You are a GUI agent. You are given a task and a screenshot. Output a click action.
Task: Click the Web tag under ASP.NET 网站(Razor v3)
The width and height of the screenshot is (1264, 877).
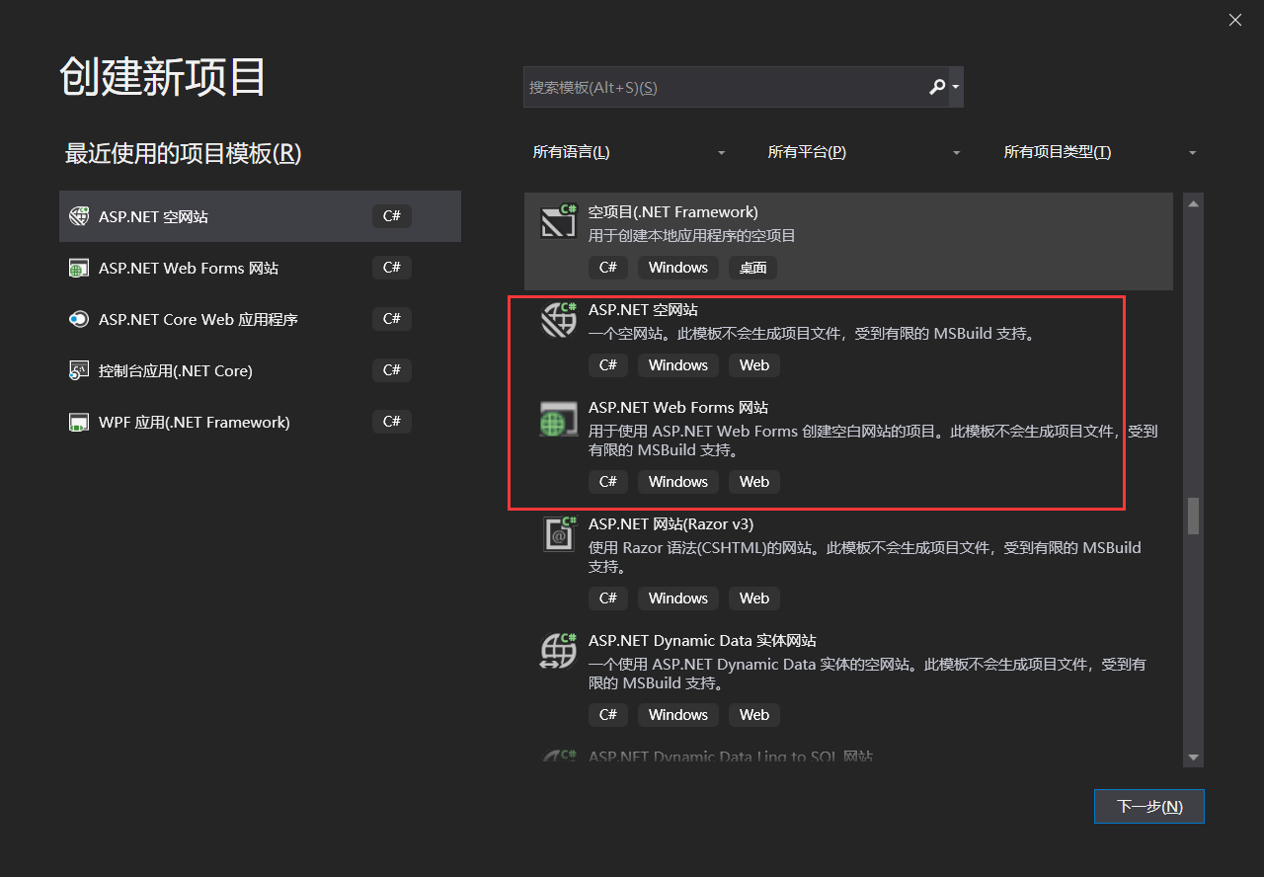[754, 598]
